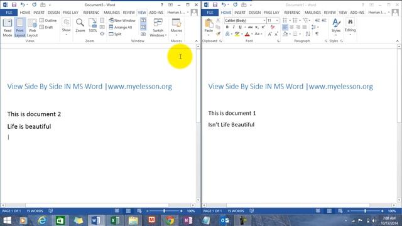Click Reset Window Position icon in Document3
Viewport: 402px width, 226px height.
pyautogui.click(x=143, y=34)
